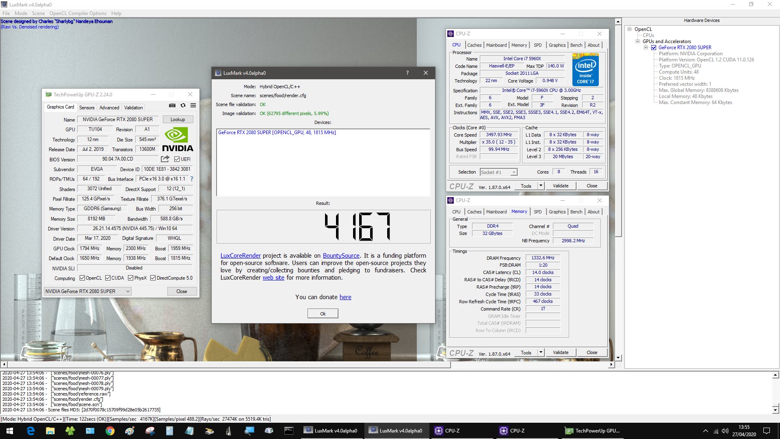Switch to the TechPowerUp GPU taskbar button
Screen dimensions: 780x439
pyautogui.click(x=592, y=431)
